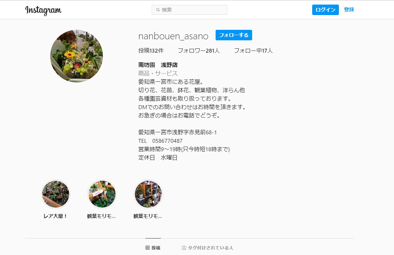Open the second 観葉モリモ… highlight circle
Image resolution: width=394 pixels, height=255 pixels.
(102, 194)
